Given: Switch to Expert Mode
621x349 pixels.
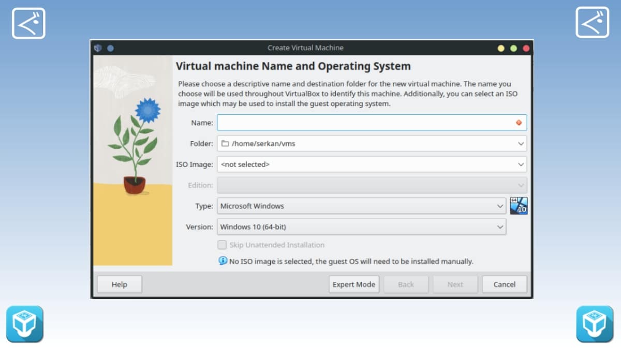Looking at the screenshot, I should pyautogui.click(x=354, y=284).
